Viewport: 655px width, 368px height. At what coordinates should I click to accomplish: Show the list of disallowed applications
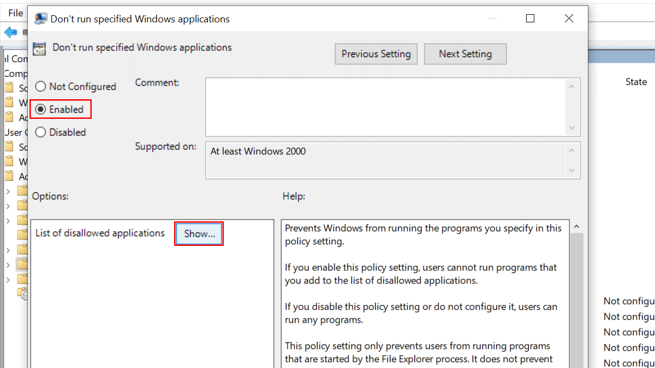199,234
